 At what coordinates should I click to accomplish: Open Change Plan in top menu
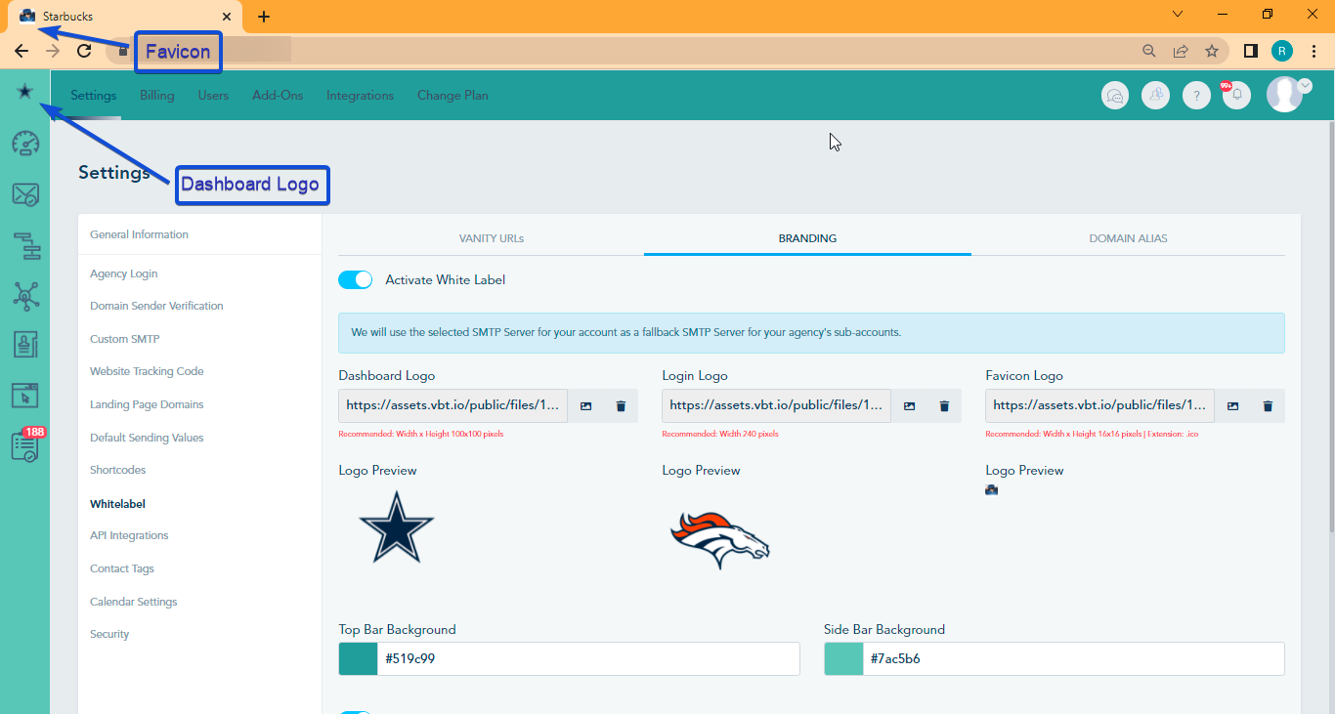tap(452, 96)
